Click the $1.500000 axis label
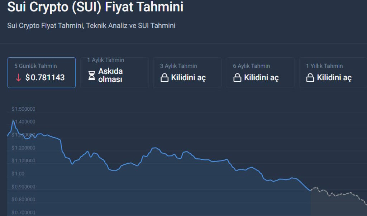Screen dimensions: 367x216 [x=23, y=109]
